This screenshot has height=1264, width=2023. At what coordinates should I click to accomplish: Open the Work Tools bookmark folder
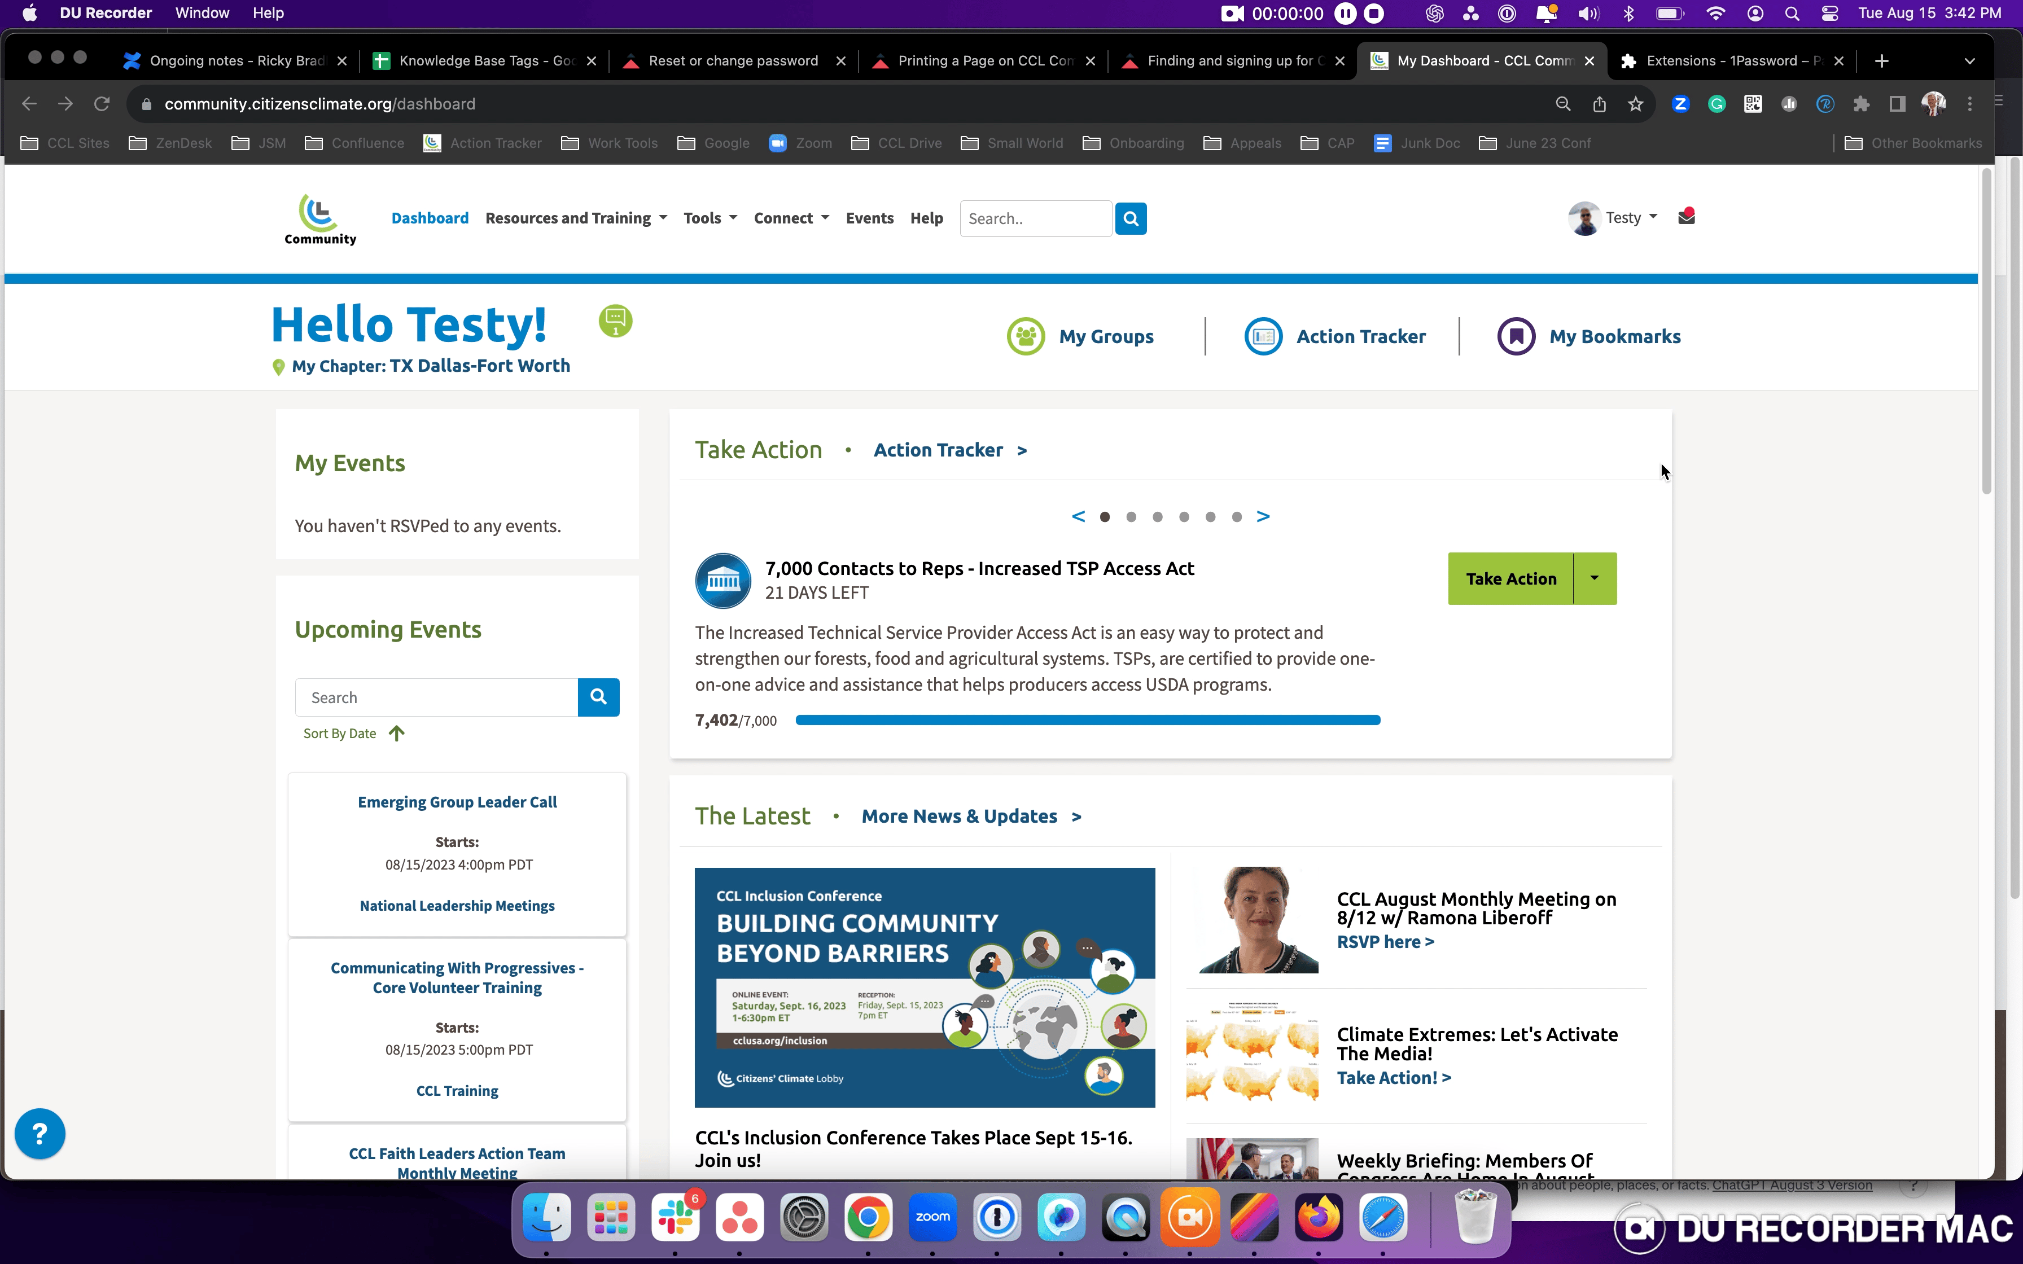point(610,143)
